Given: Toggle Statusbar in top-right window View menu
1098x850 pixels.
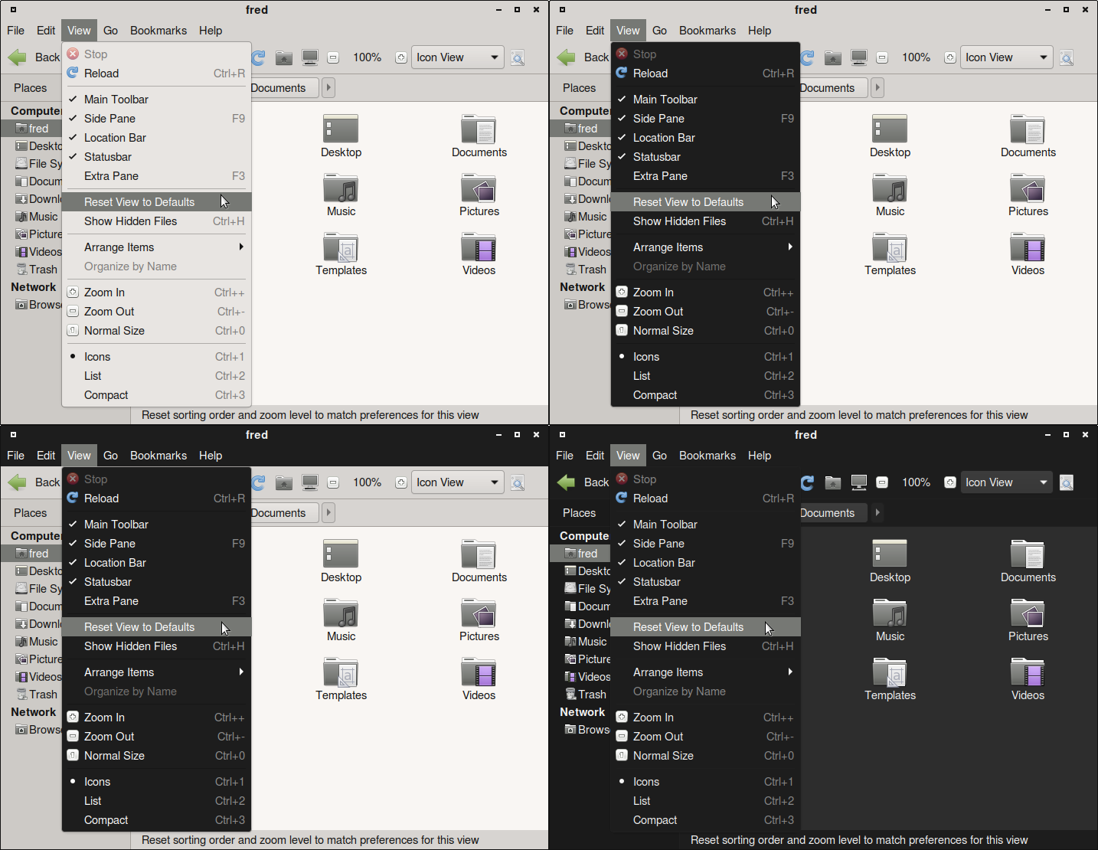Looking at the screenshot, I should point(705,157).
